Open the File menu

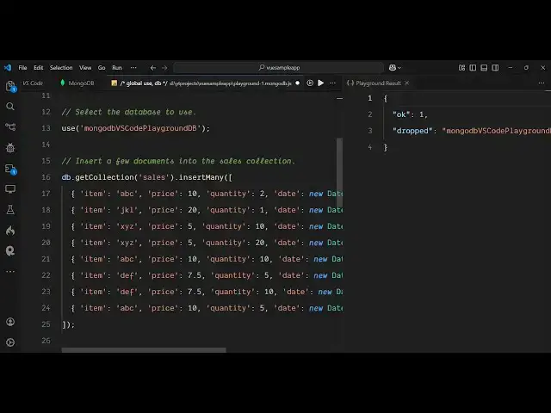(x=23, y=67)
